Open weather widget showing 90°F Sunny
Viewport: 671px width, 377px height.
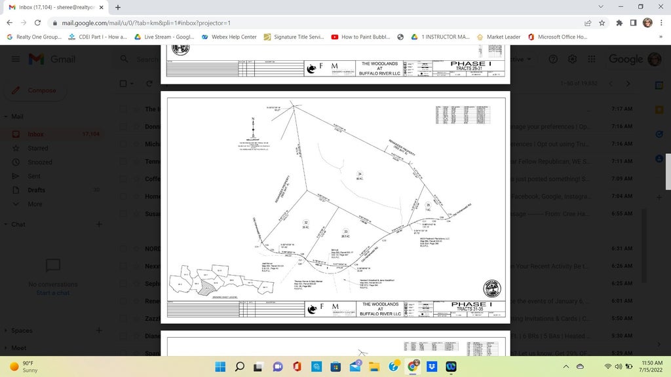pos(25,367)
